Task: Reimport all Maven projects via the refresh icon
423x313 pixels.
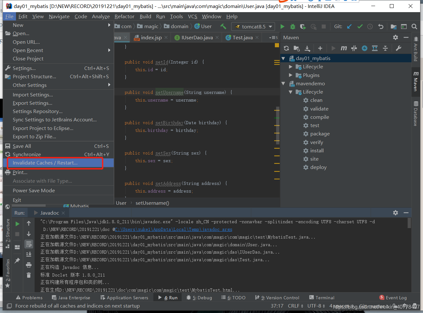Action: tap(286, 48)
